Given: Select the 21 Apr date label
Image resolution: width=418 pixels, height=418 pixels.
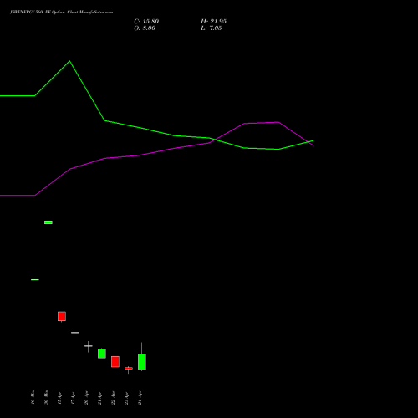Looking at the screenshot, I should (99, 398).
